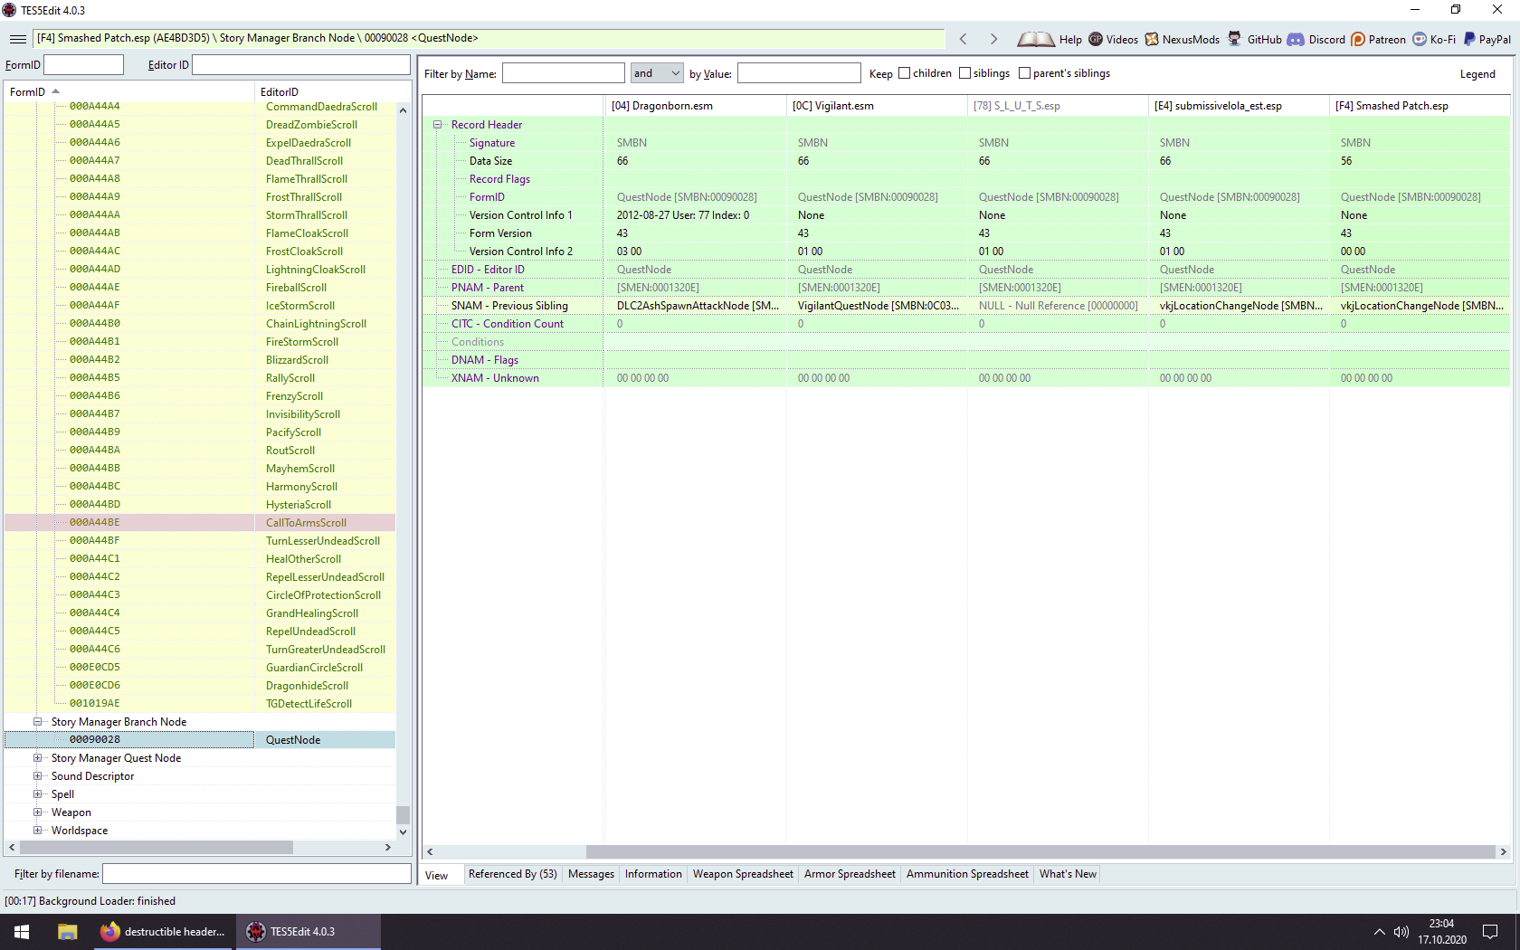1520x950 pixels.
Task: Open the Weapon Spreadsheet tab
Action: (x=743, y=874)
